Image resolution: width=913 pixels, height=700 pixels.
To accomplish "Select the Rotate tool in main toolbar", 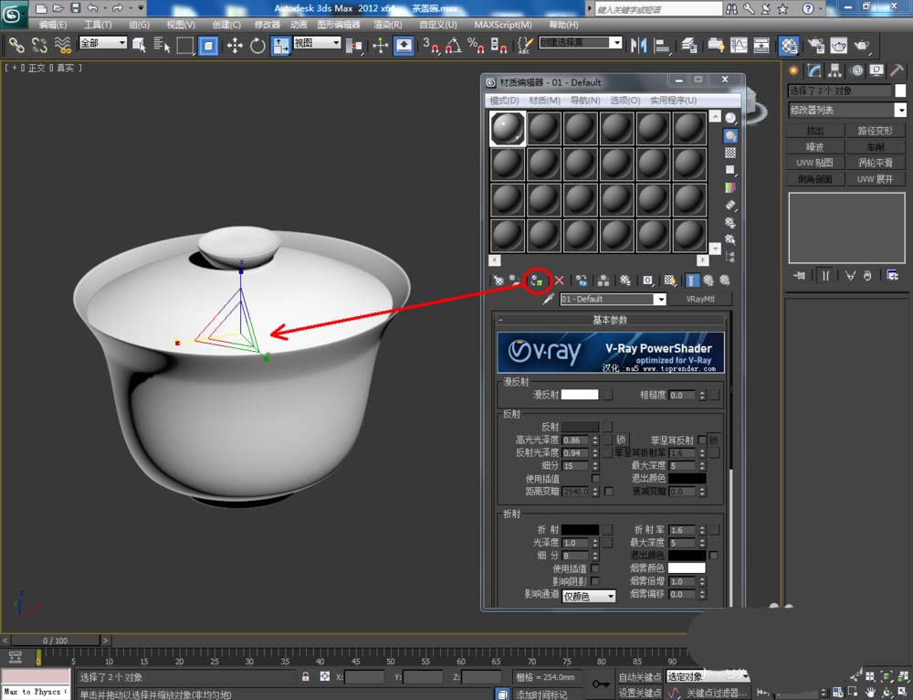I will 257,46.
